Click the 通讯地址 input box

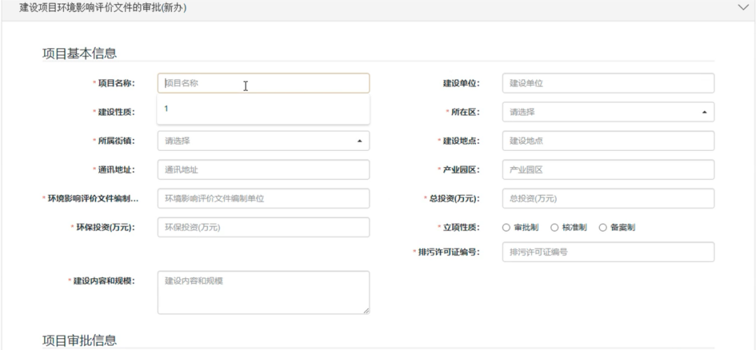[x=263, y=170]
